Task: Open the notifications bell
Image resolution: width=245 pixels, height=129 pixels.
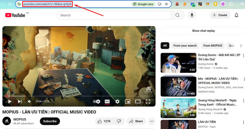Action: coord(237,15)
